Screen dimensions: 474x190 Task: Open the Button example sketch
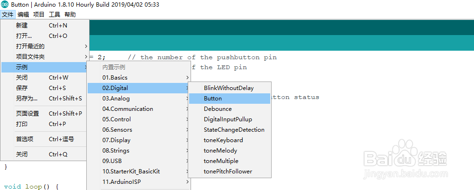coord(229,99)
